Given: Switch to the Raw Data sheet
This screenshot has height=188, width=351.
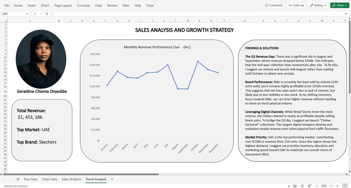Looking at the screenshot, I should pyautogui.click(x=30, y=179).
